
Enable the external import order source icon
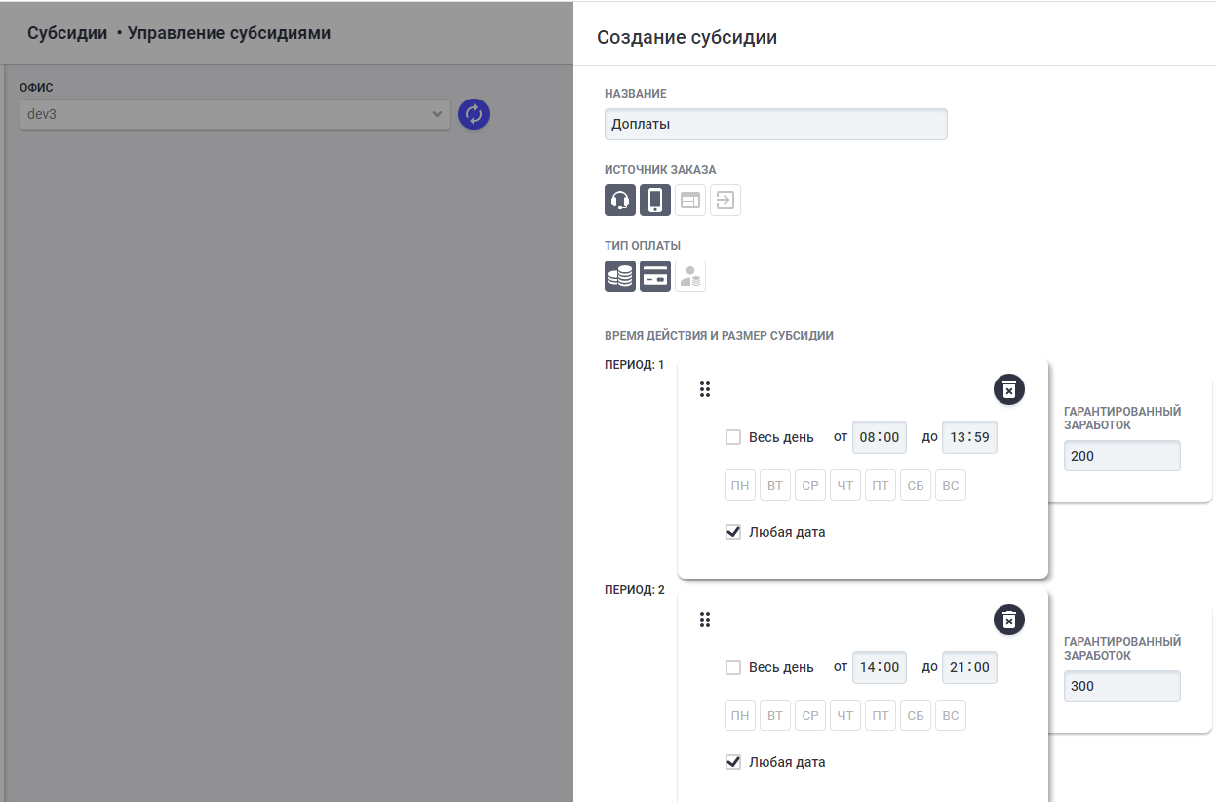click(726, 200)
